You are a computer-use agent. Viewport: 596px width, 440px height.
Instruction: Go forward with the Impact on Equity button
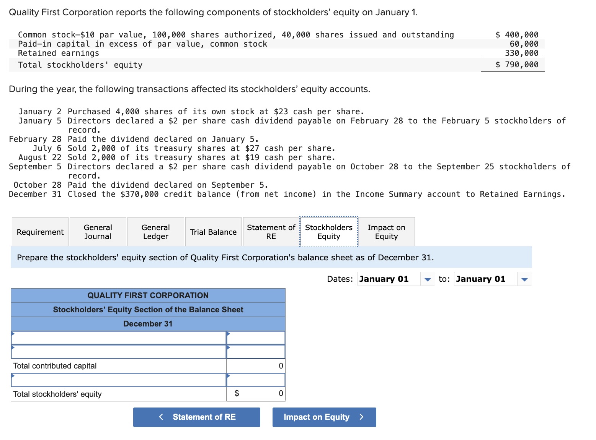click(324, 417)
